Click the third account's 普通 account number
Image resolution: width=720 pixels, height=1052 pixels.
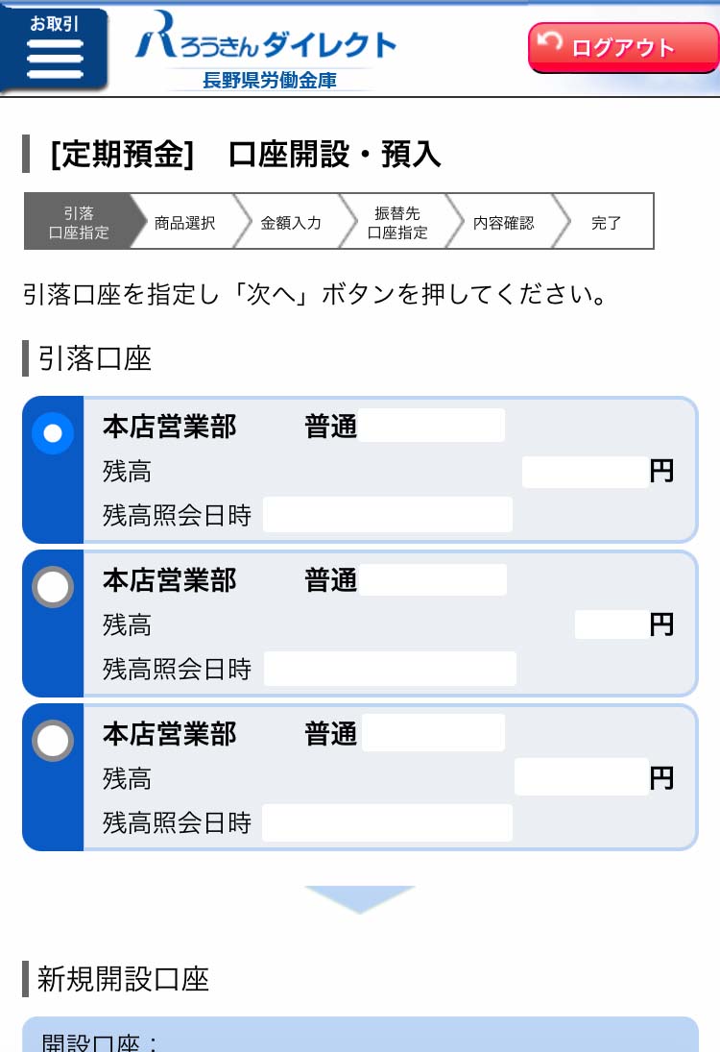[x=433, y=733]
